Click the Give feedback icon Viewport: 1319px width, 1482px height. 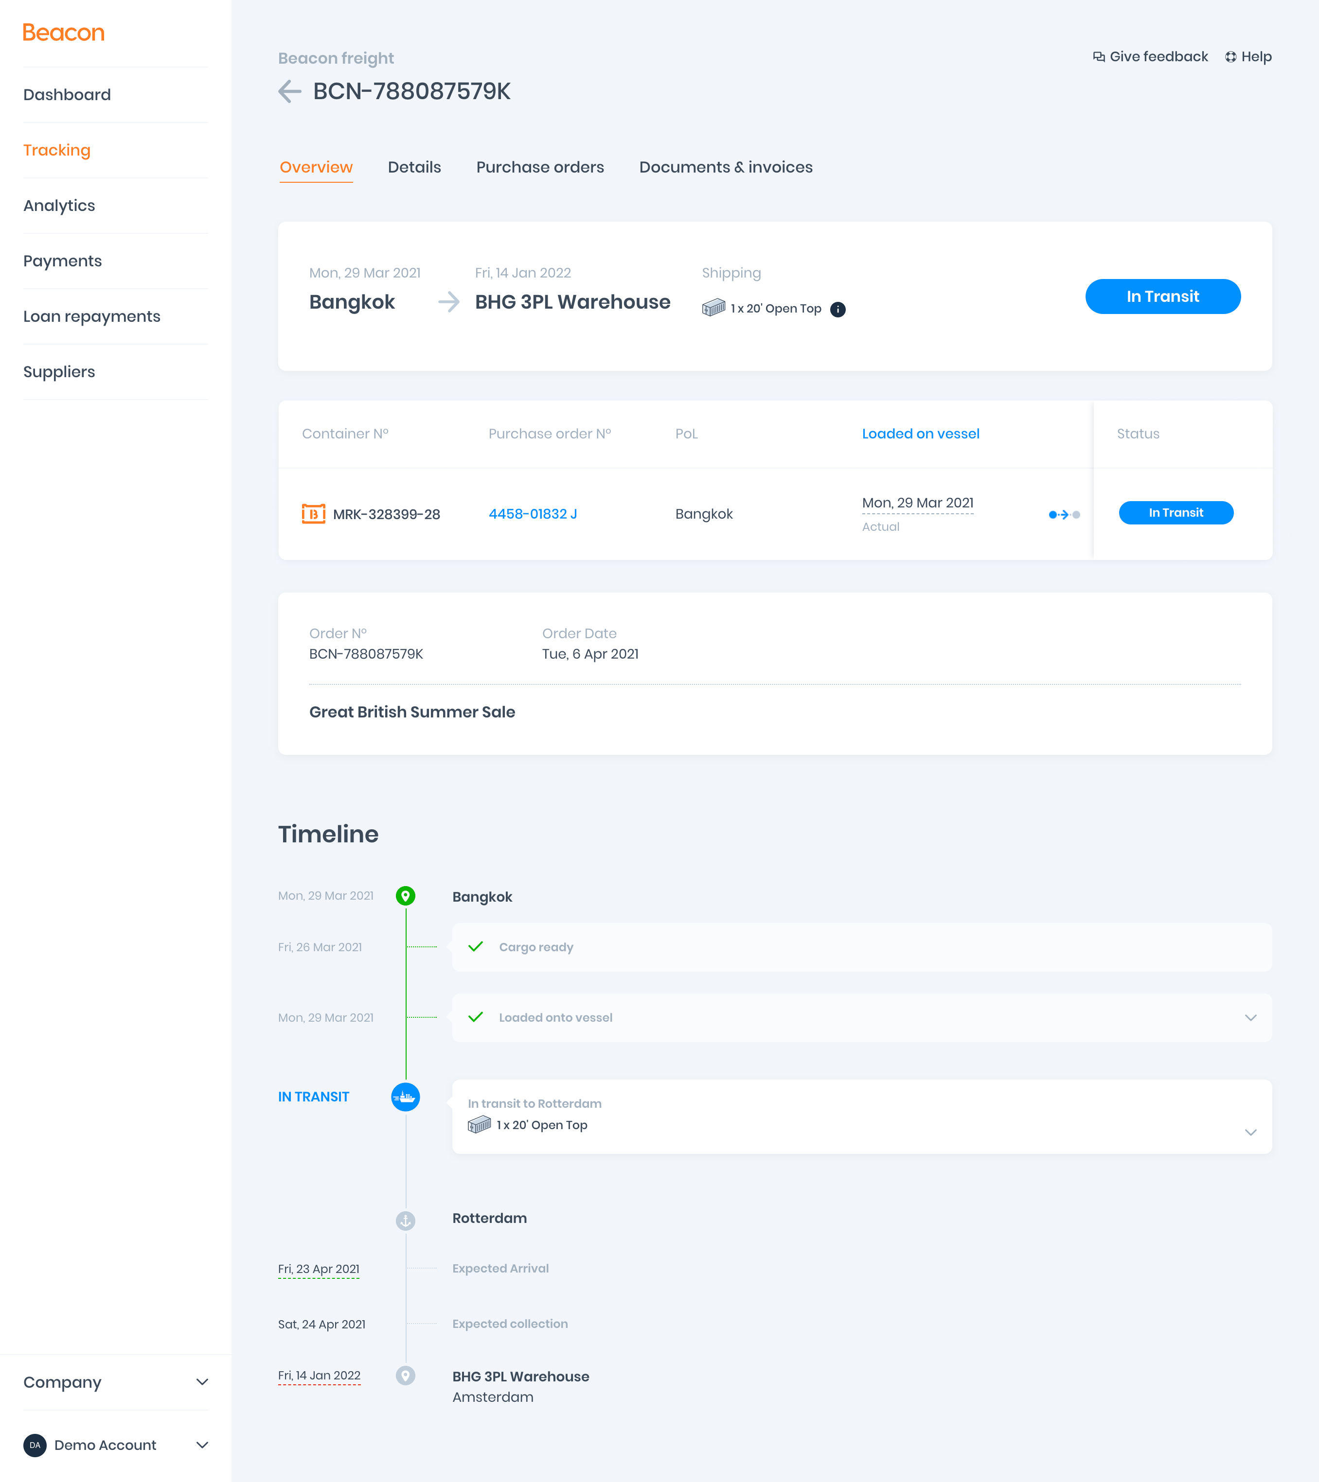(1099, 56)
